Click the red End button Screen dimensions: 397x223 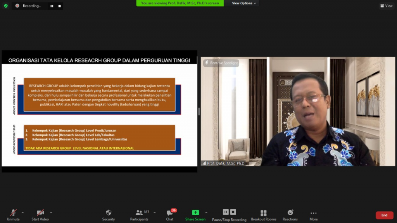pos(384,215)
